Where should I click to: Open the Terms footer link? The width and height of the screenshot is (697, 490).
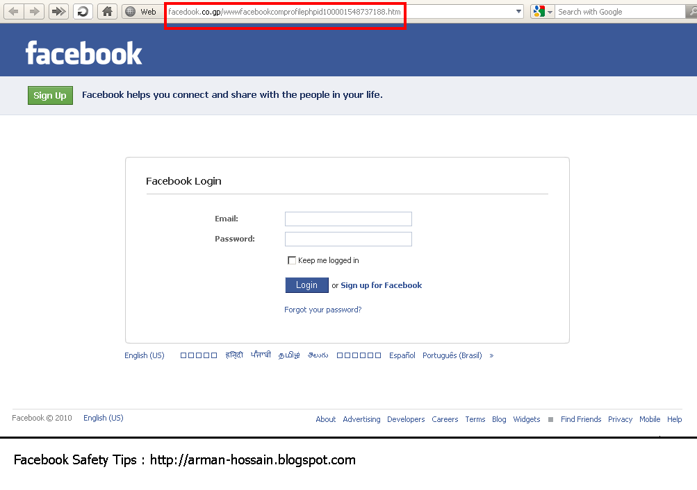click(475, 419)
